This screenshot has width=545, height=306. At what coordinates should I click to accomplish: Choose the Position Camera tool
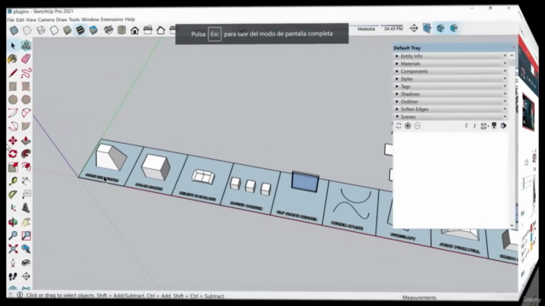(x=13, y=263)
